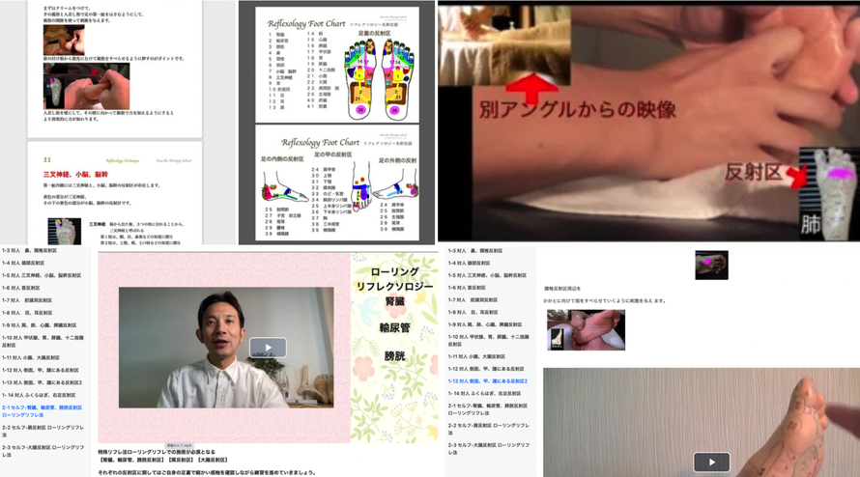Click the small reflex zone thumbnail above the right lesson text

click(x=711, y=265)
